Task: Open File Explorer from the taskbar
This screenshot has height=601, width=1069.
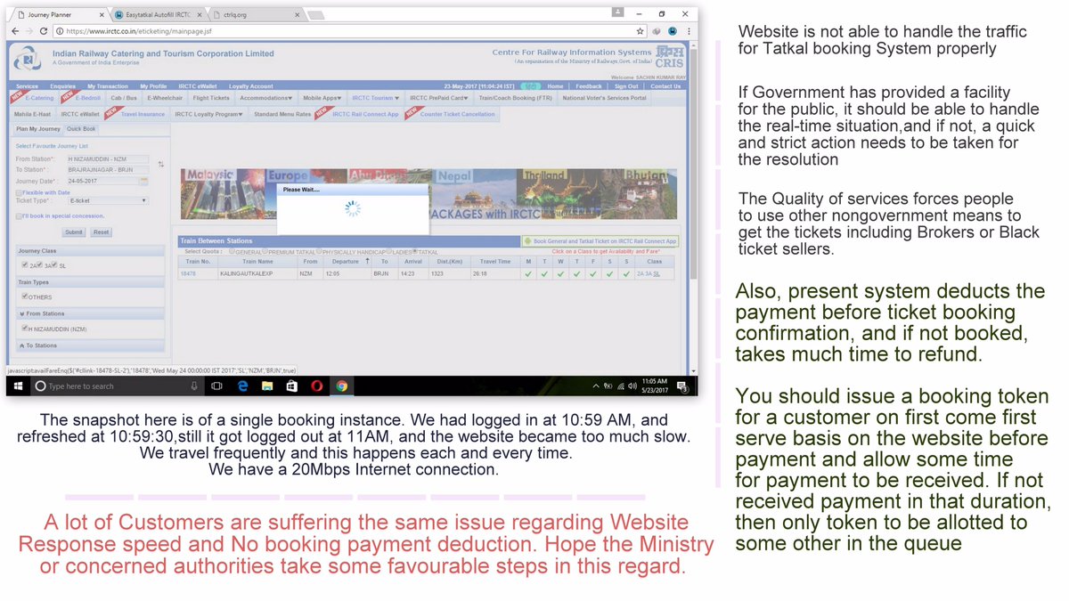Action: coord(266,386)
